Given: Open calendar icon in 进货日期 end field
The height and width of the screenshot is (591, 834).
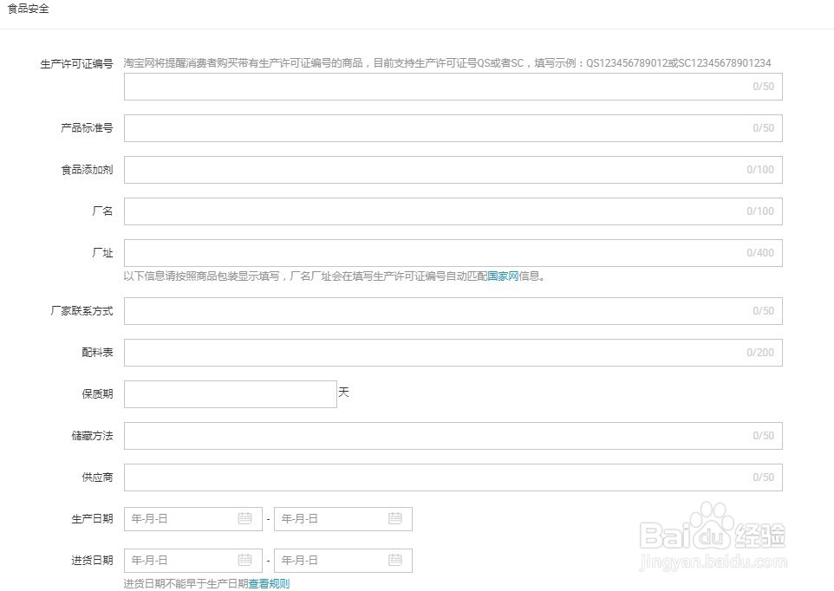Looking at the screenshot, I should (x=395, y=560).
